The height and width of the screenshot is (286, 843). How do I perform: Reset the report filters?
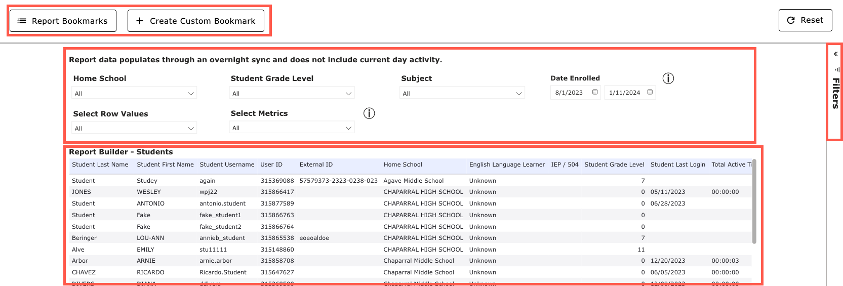(x=805, y=20)
